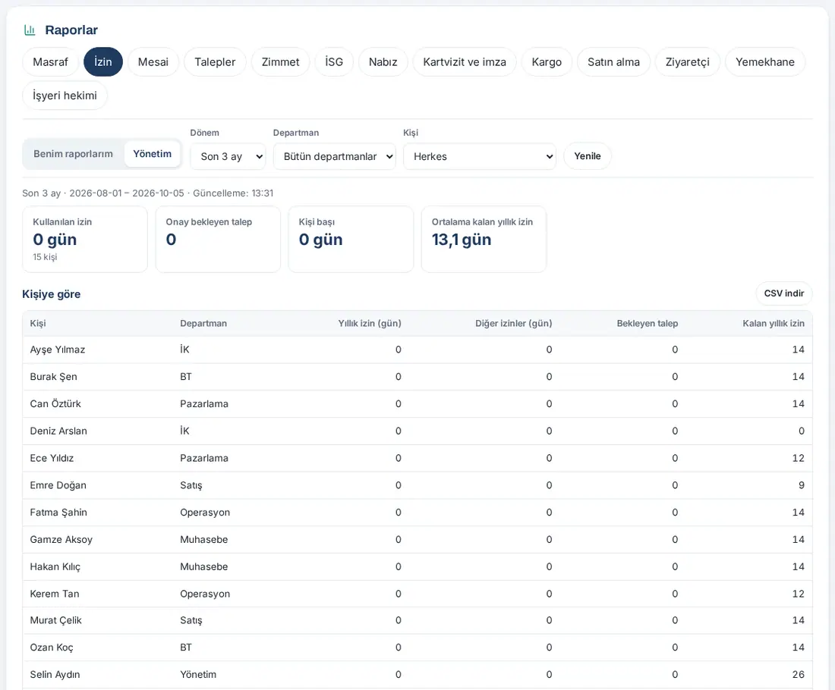Switch to Kartvizit ve imza tab
This screenshot has height=690, width=835.
point(465,62)
